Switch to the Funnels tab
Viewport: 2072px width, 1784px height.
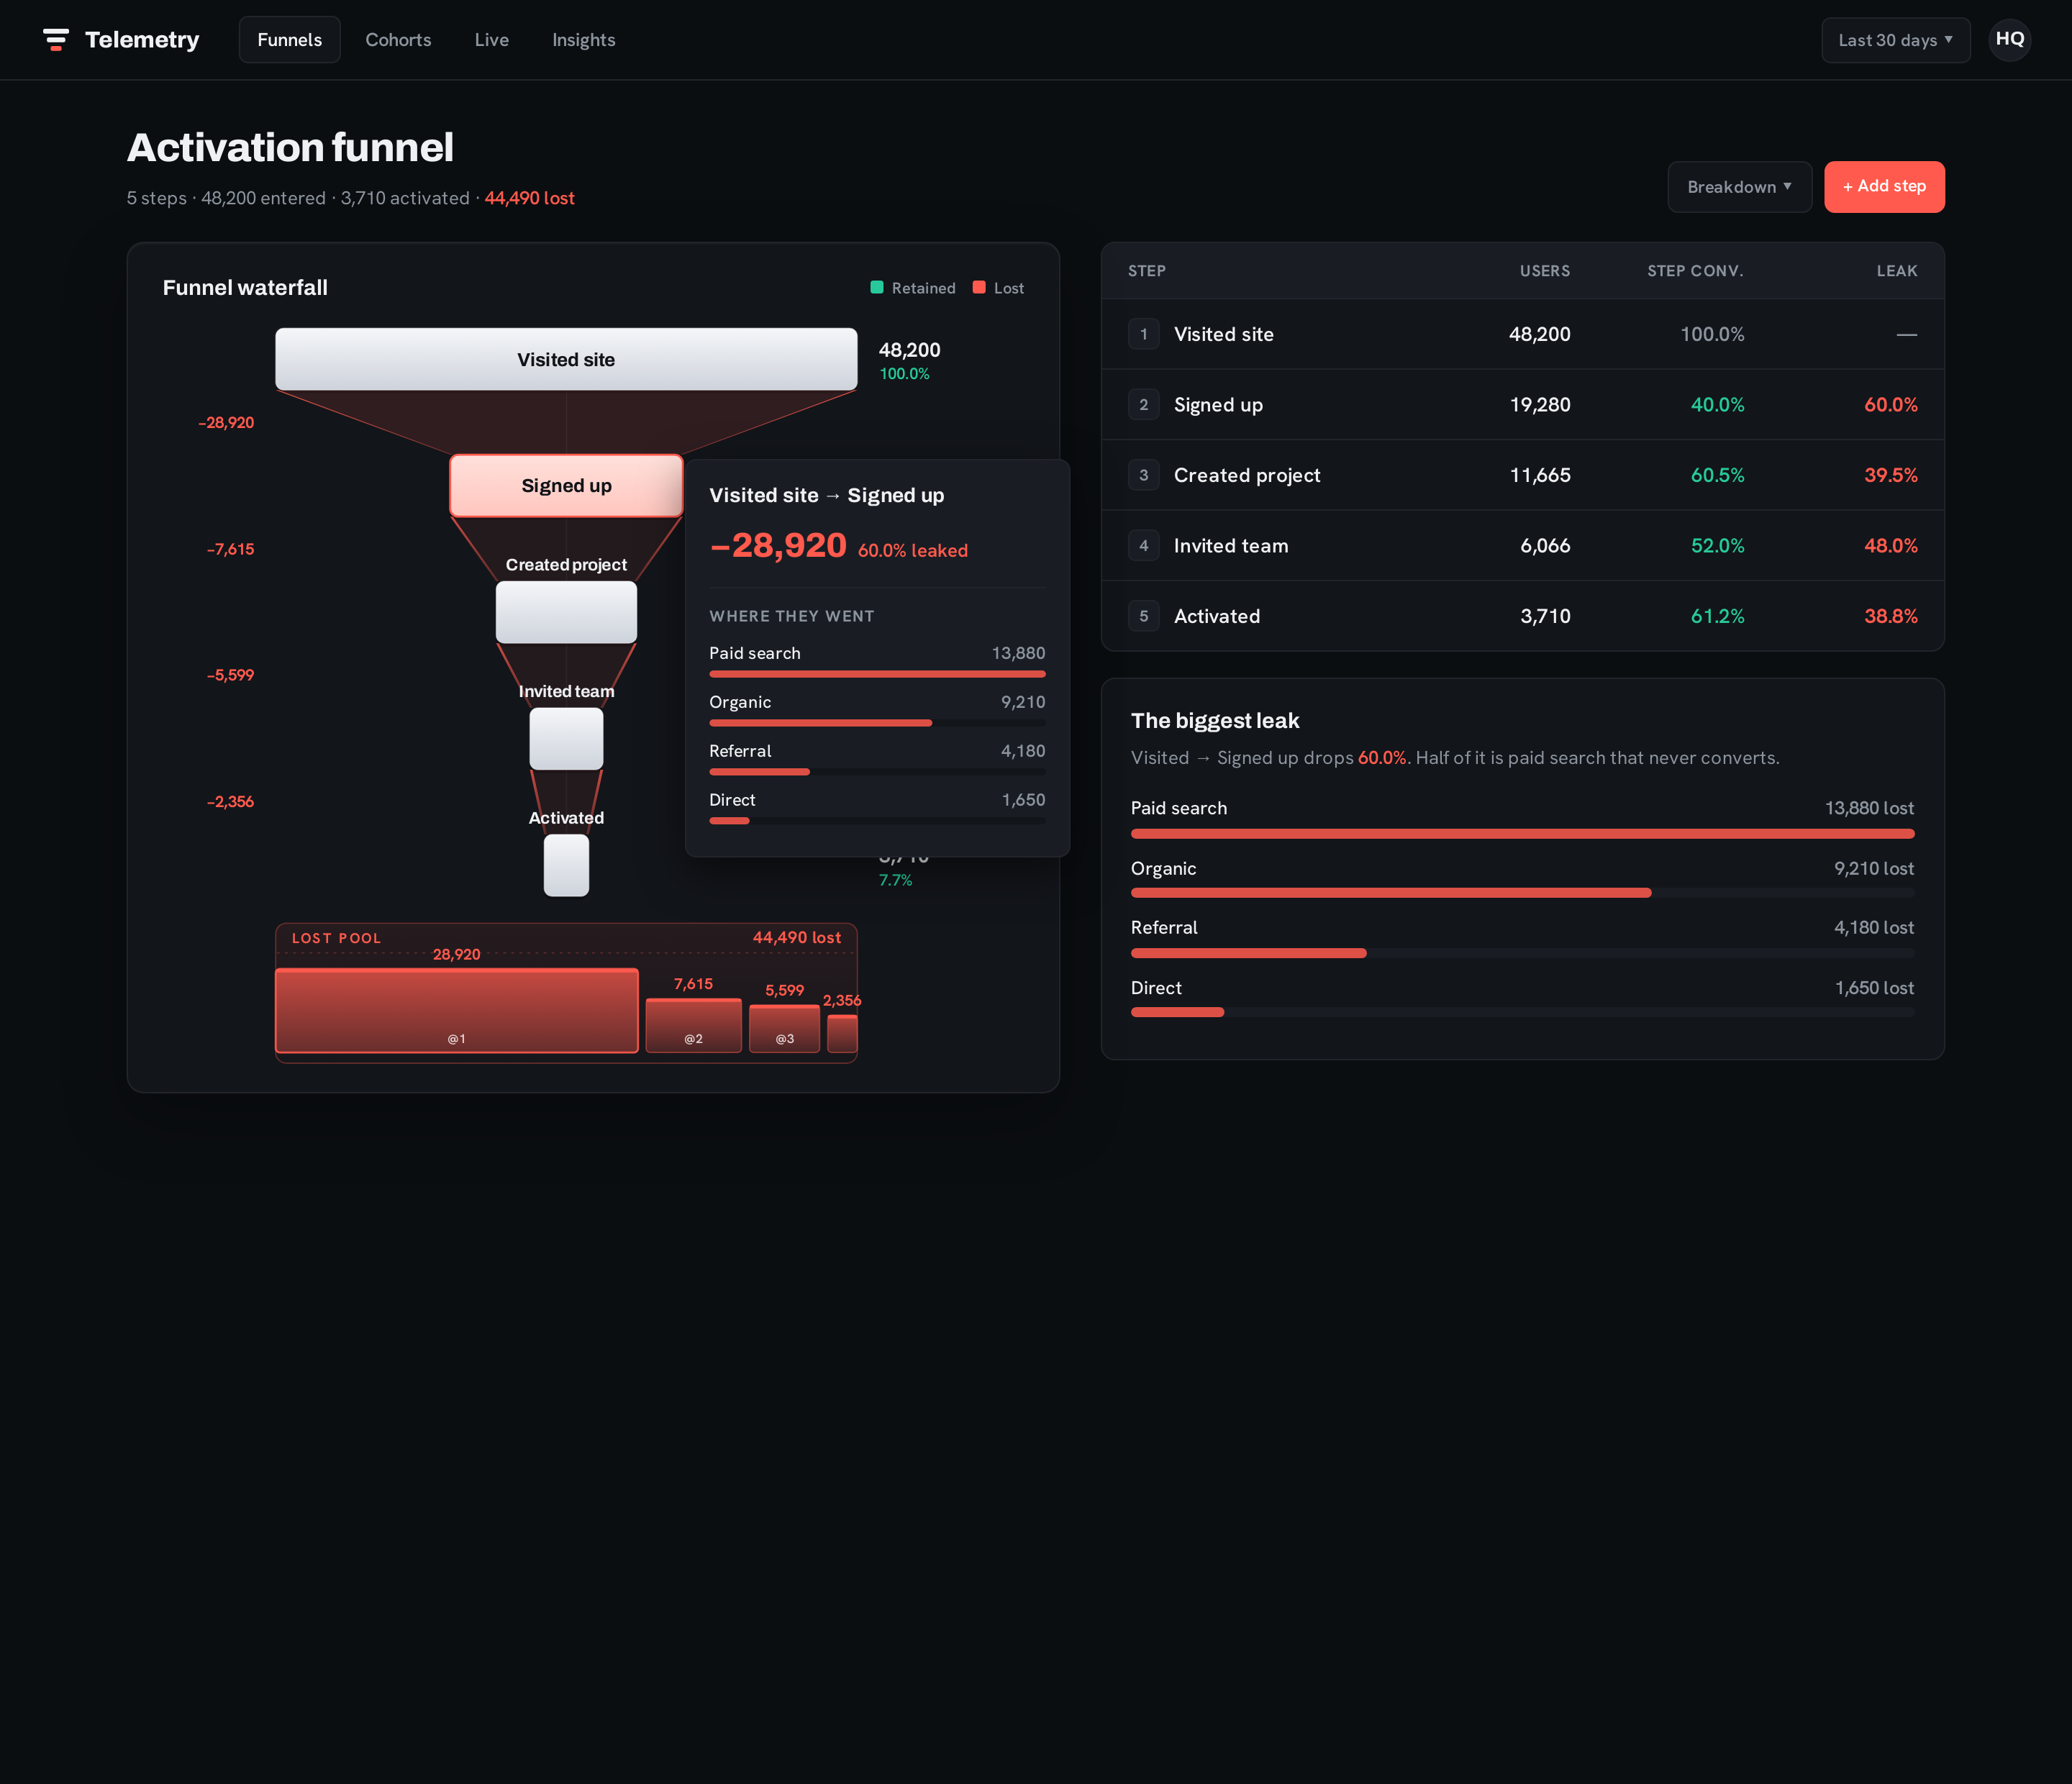[x=290, y=40]
